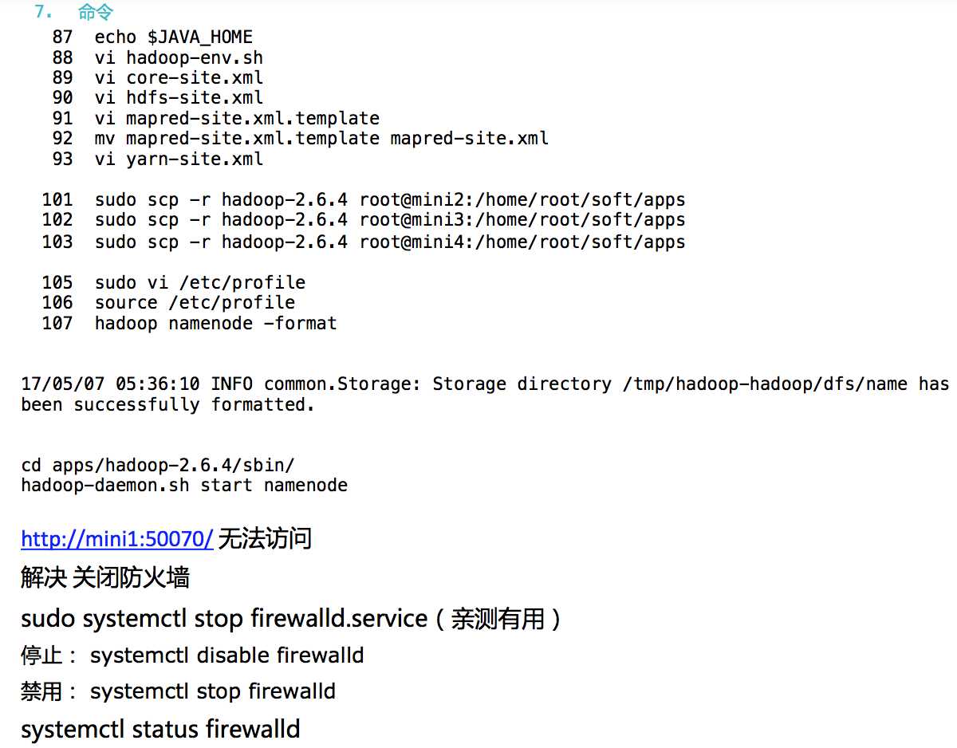This screenshot has width=957, height=748.
Task: Click the mv mapred-site.xml.template command line
Action: click(321, 139)
